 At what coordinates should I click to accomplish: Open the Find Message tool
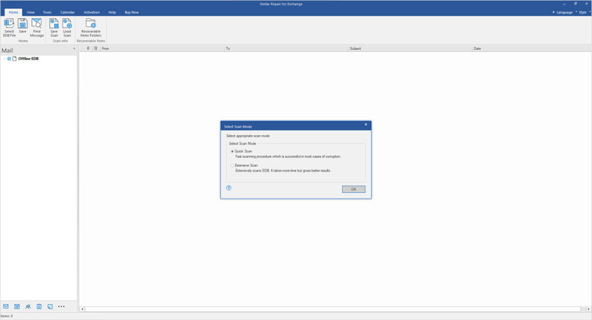click(x=37, y=27)
